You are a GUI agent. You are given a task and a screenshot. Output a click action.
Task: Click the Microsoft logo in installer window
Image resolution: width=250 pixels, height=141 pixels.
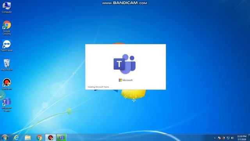tap(126, 80)
